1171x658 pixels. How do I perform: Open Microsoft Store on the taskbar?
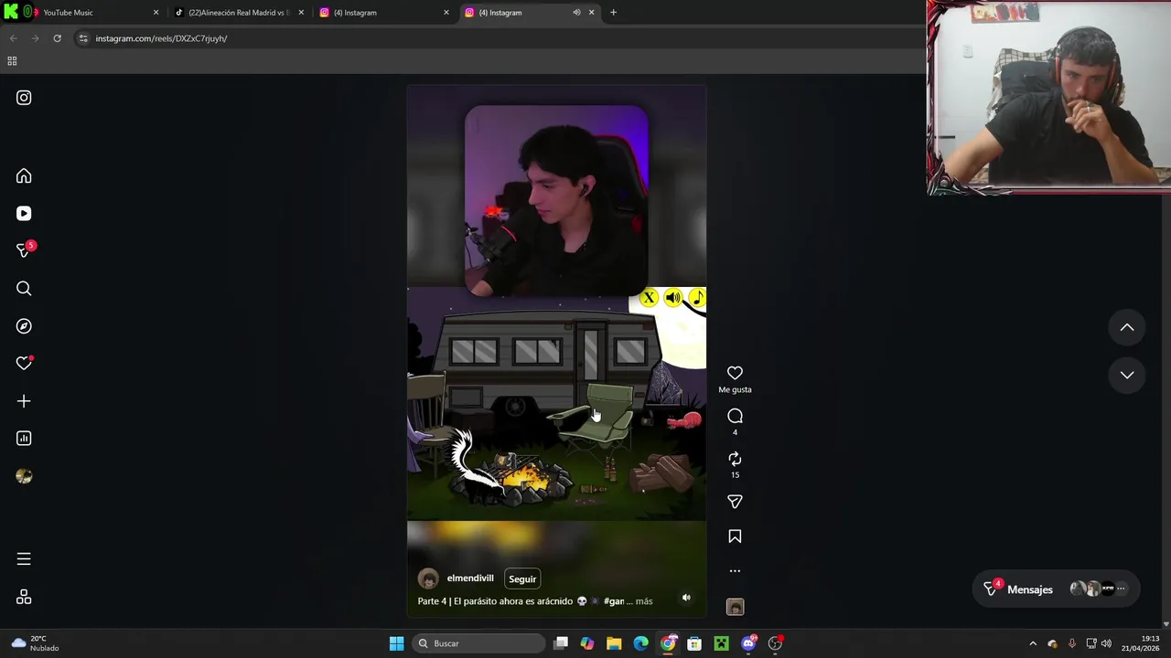point(694,643)
